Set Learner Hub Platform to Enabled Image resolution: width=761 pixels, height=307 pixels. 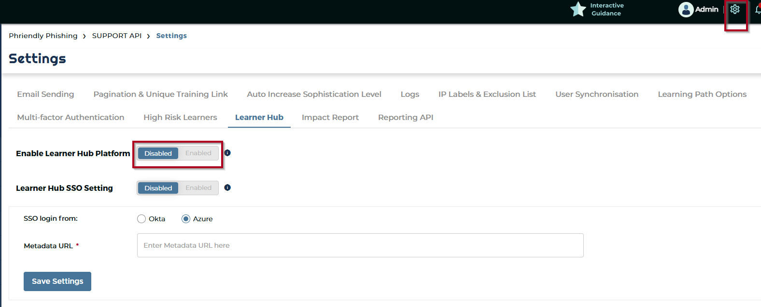click(198, 153)
